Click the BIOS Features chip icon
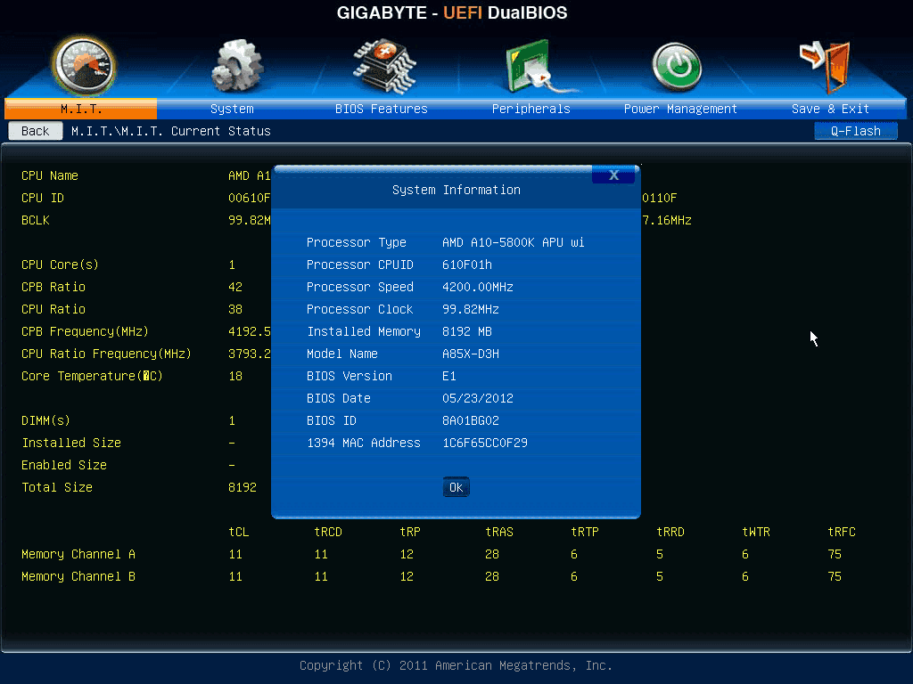Screen dimensions: 913x684 [383, 66]
